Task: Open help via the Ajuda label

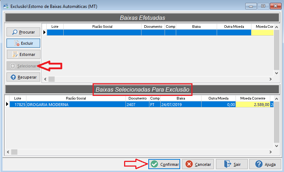Action: point(270,164)
